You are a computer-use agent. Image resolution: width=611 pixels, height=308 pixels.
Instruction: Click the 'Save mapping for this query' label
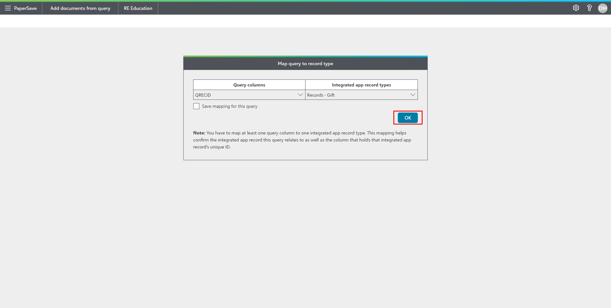(229, 106)
